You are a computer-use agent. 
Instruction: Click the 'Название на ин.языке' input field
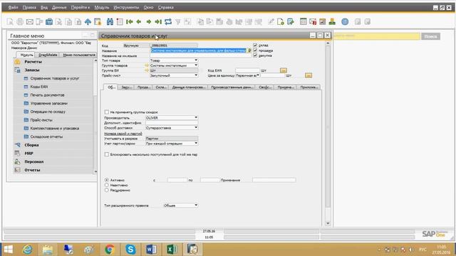click(201, 55)
